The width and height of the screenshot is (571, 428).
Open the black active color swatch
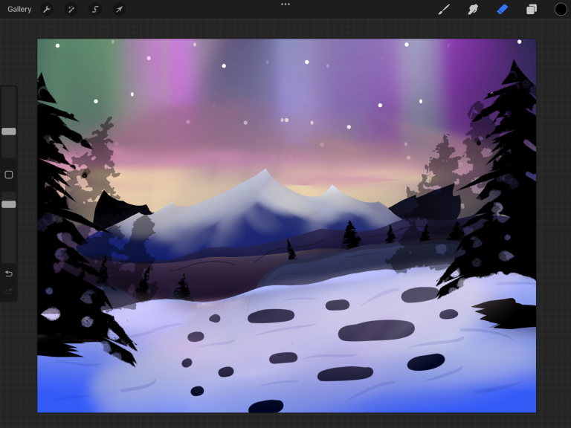tap(561, 10)
